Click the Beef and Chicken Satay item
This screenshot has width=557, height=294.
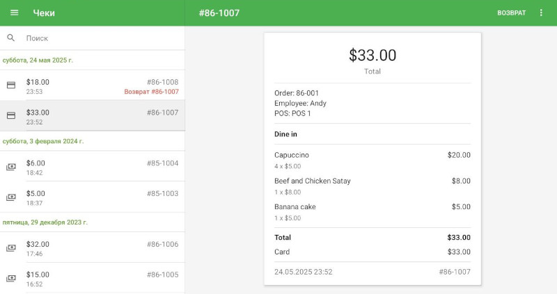313,181
